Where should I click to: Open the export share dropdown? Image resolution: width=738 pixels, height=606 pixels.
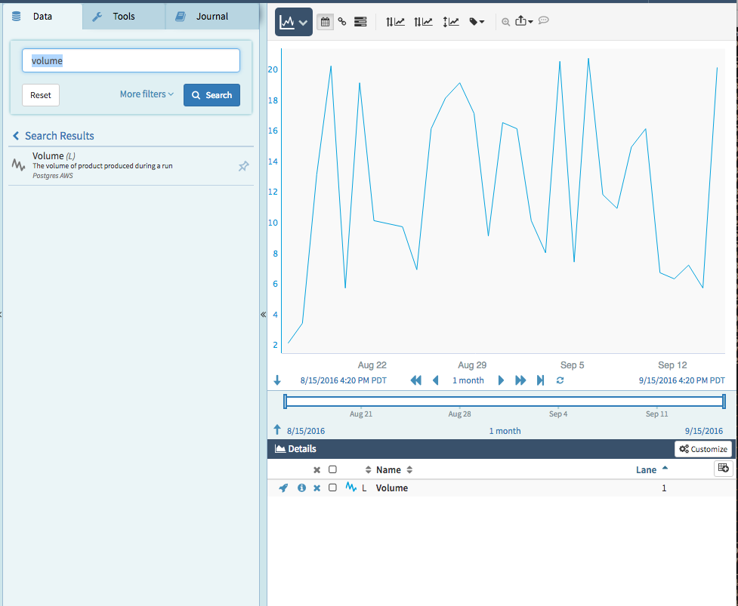(524, 22)
